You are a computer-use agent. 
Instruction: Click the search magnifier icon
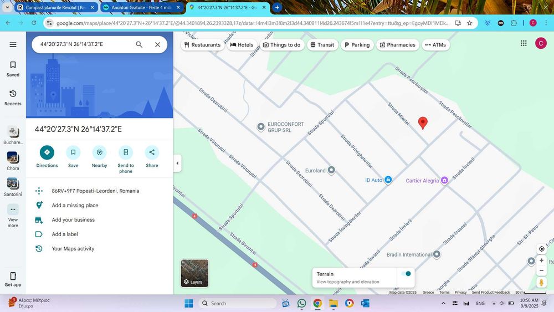click(x=139, y=44)
